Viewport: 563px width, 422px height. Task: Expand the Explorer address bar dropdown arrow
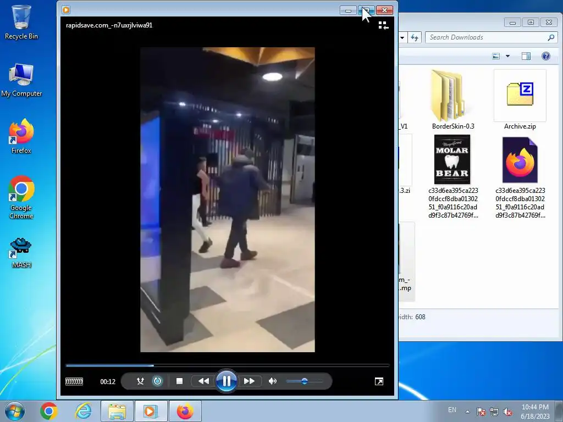pos(402,37)
